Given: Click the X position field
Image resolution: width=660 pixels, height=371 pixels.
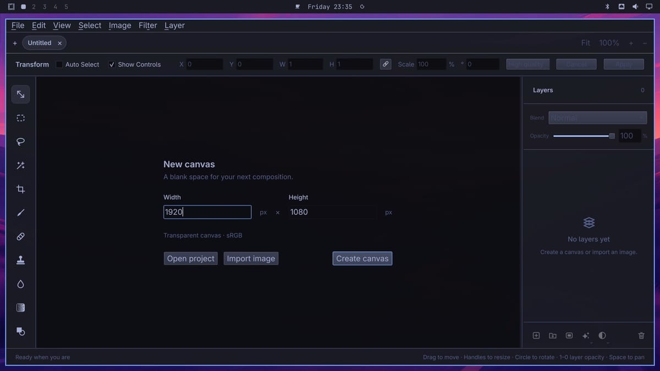Looking at the screenshot, I should [204, 64].
